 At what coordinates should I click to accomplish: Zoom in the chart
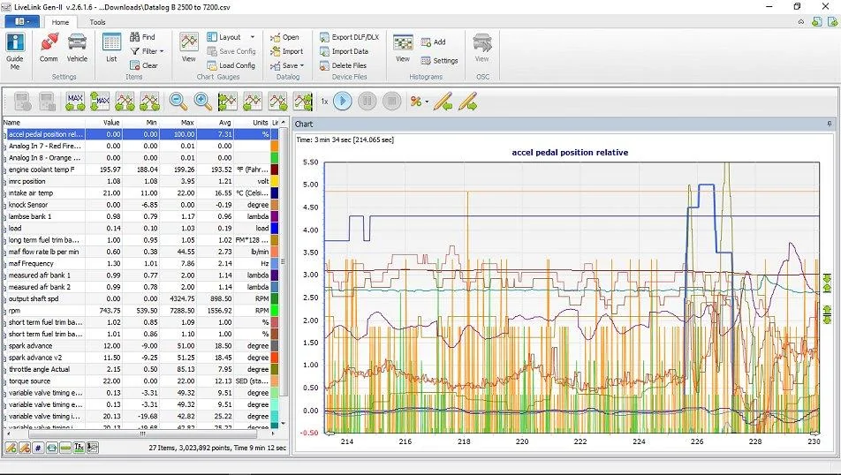pos(203,101)
